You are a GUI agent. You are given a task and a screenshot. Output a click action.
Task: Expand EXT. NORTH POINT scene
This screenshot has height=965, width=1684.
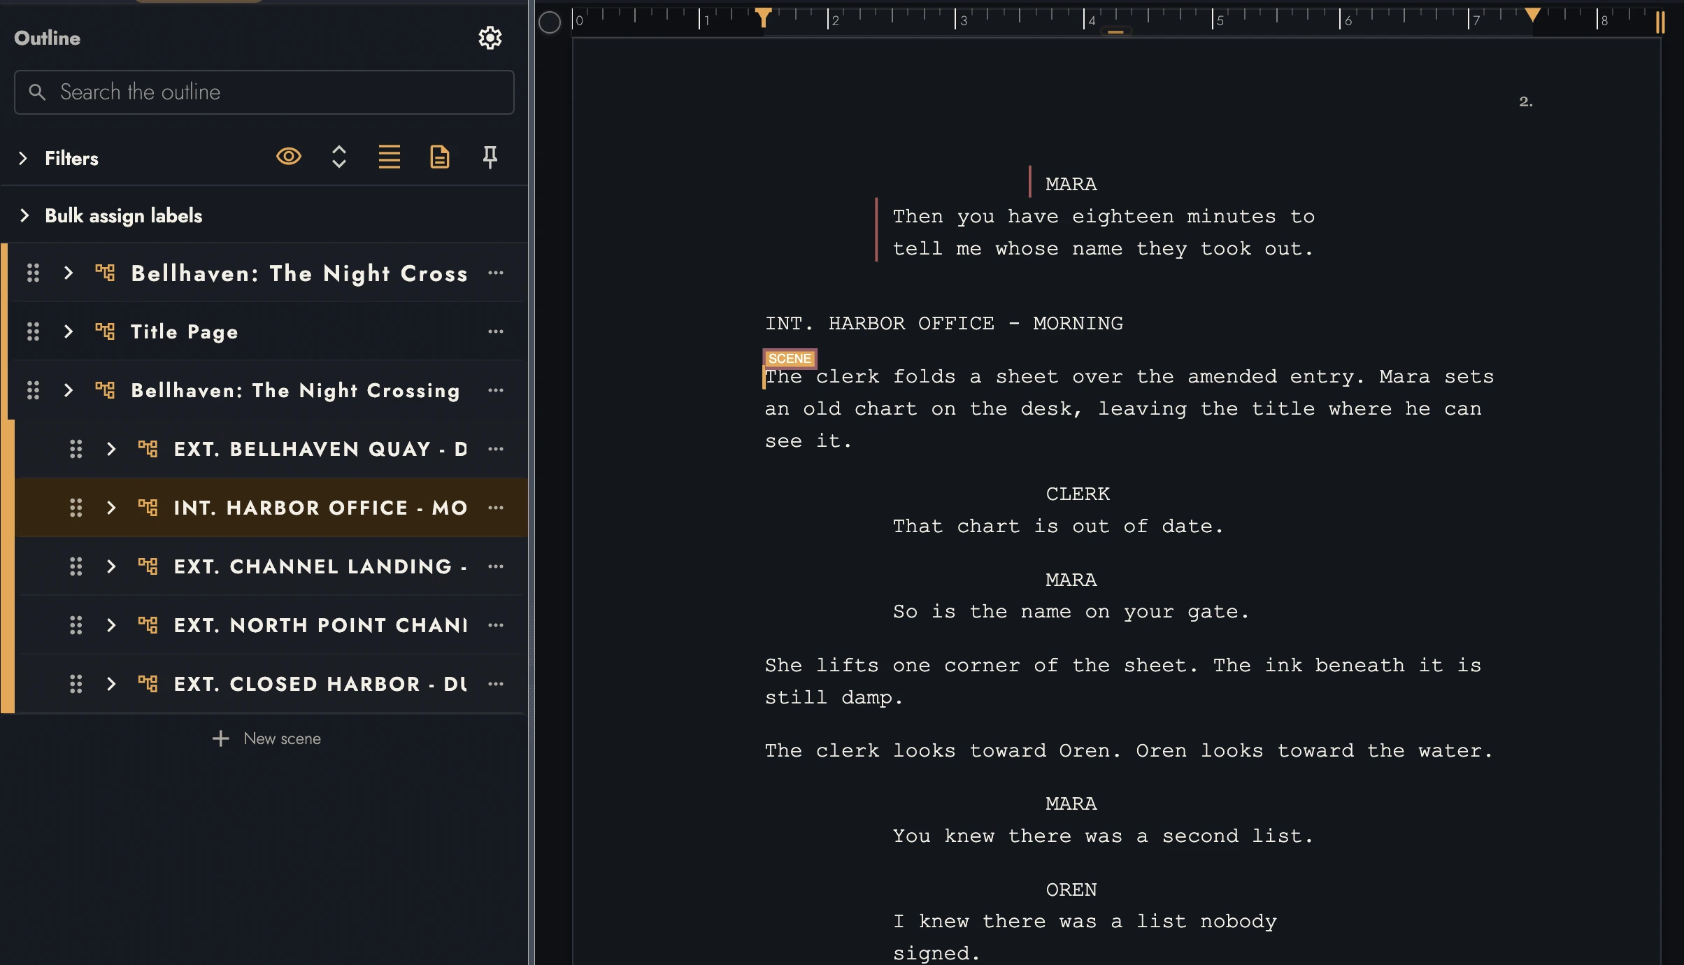coord(111,625)
